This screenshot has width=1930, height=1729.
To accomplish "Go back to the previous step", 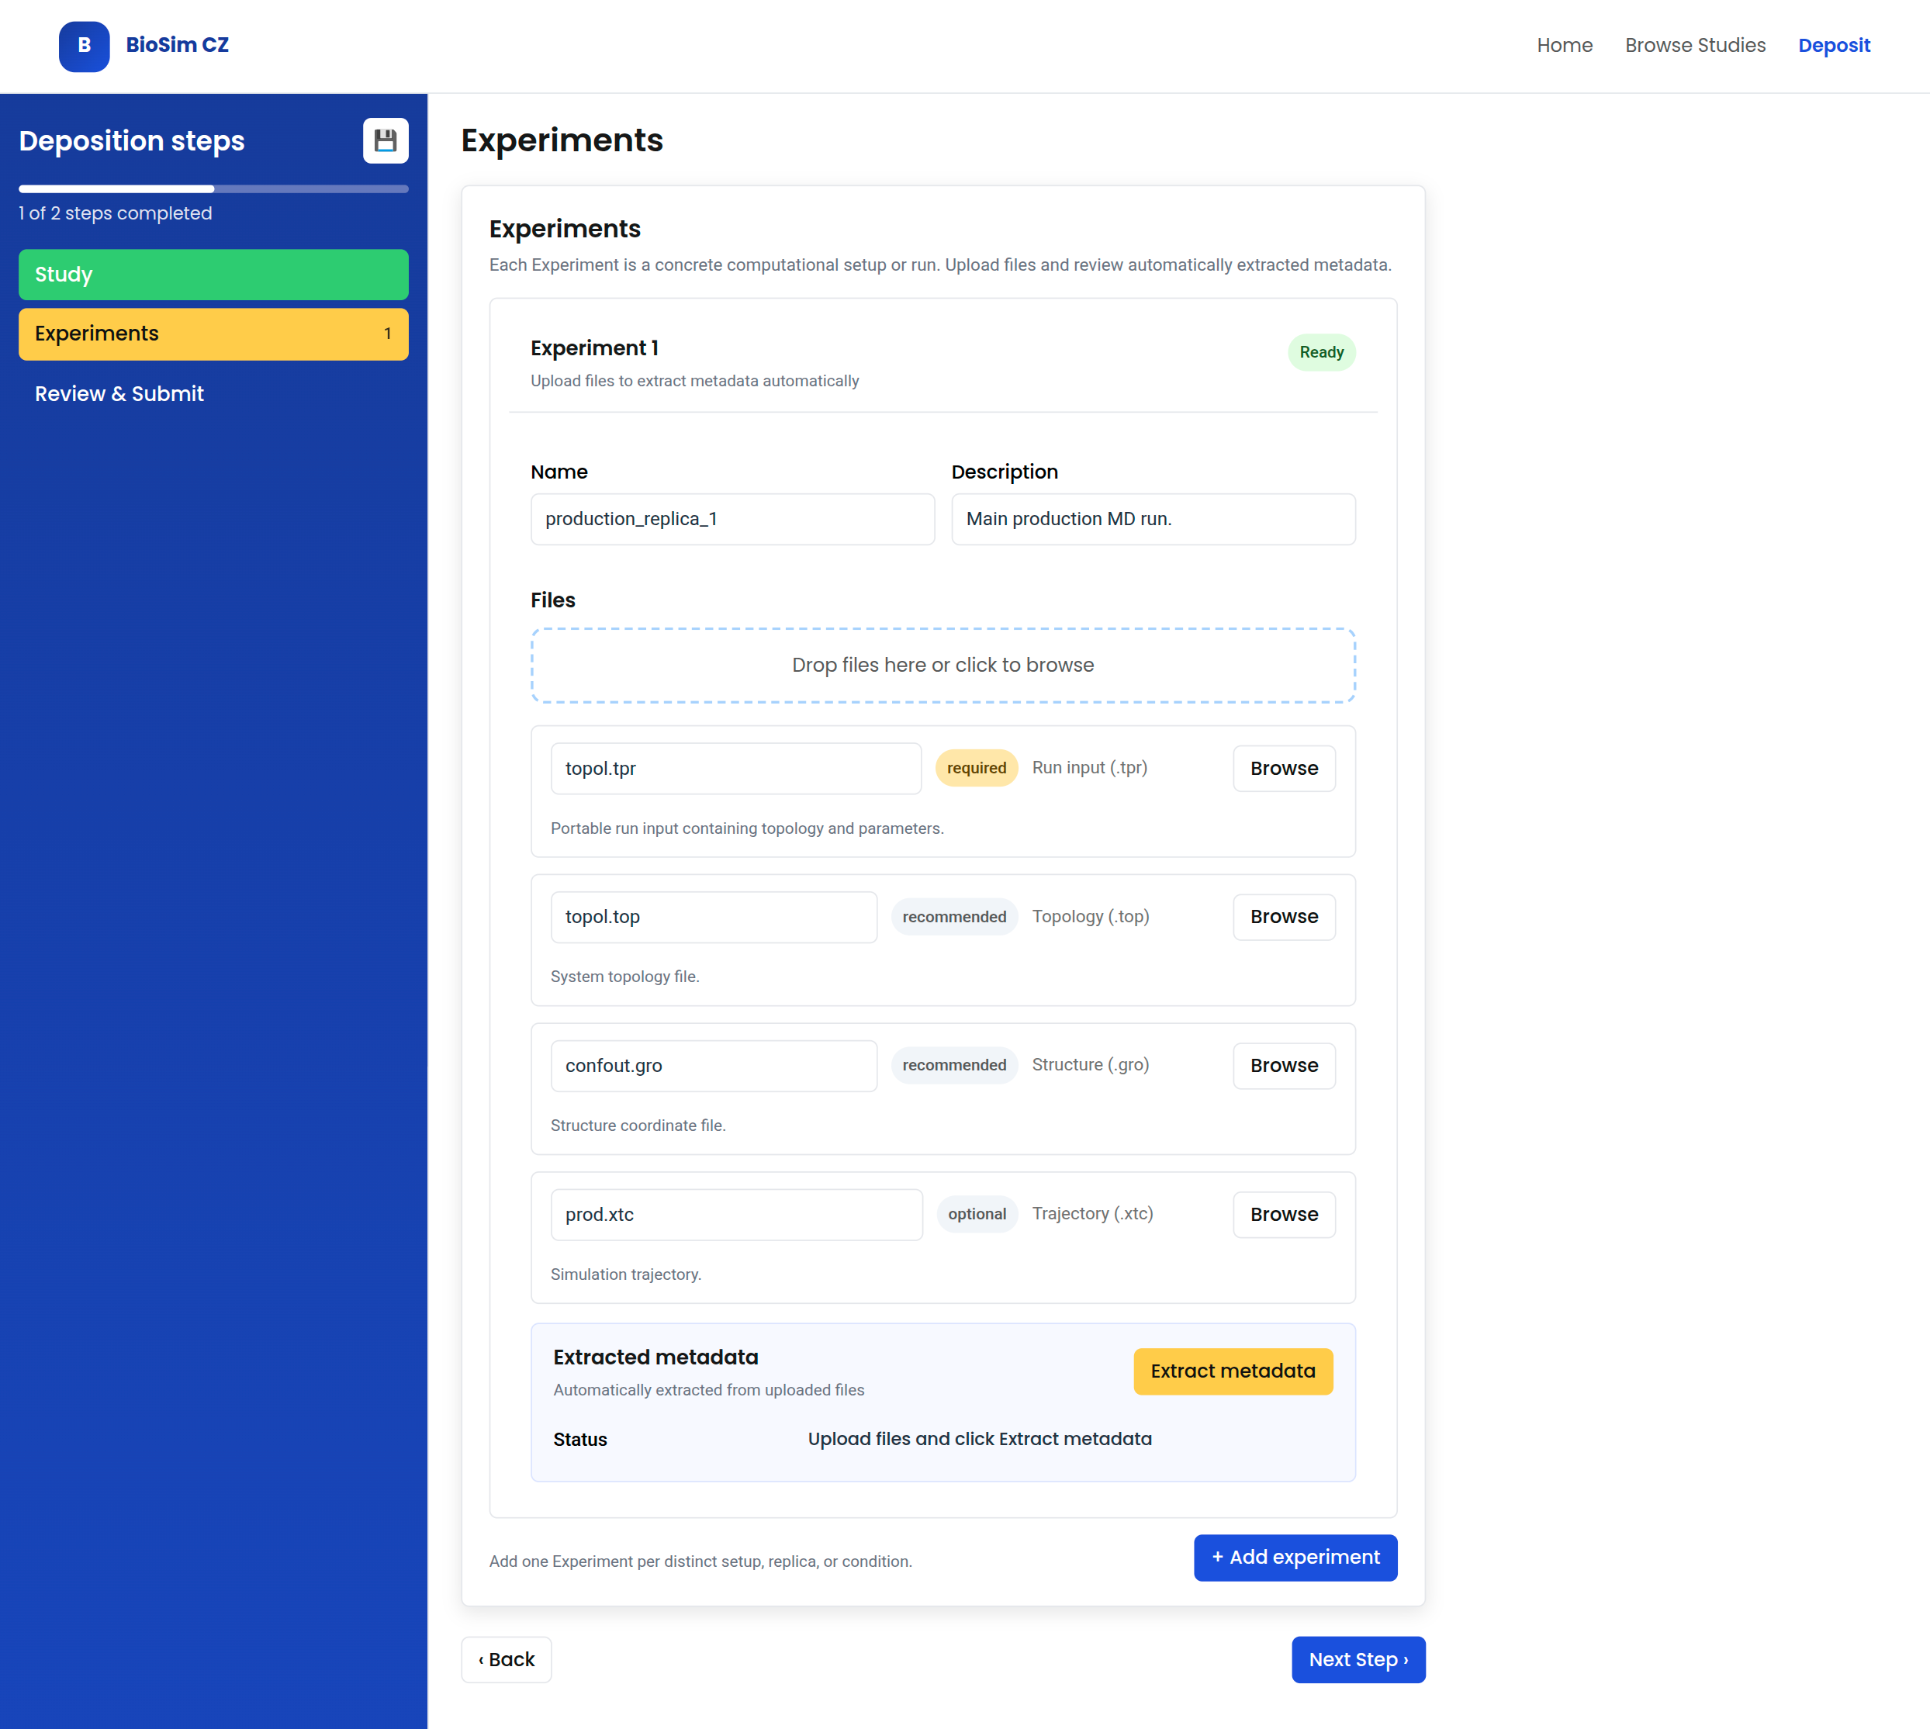I will (x=507, y=1660).
